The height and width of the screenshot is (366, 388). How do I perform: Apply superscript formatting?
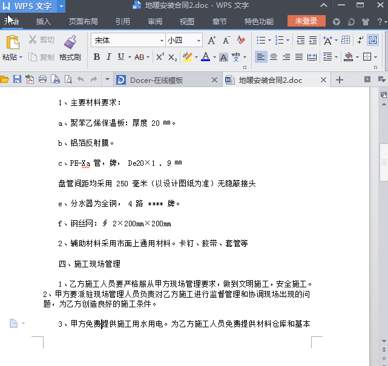tap(160, 57)
